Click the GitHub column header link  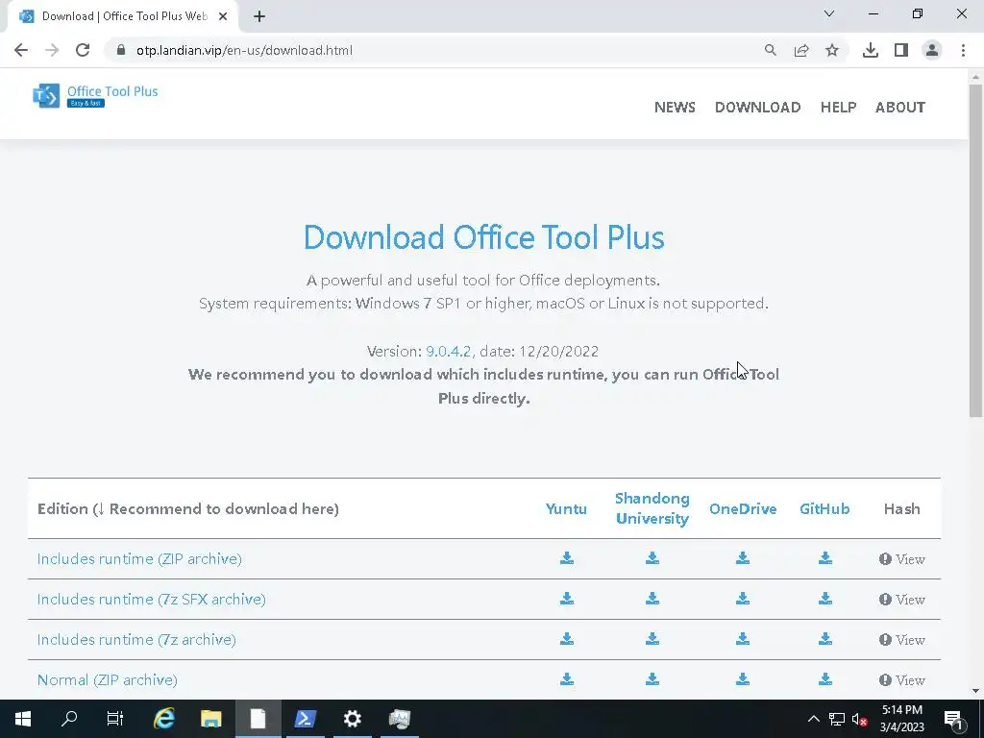tap(824, 508)
